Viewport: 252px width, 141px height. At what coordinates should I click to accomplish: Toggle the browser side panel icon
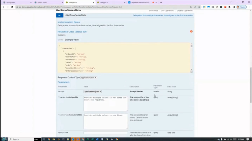(x=234, y=7)
